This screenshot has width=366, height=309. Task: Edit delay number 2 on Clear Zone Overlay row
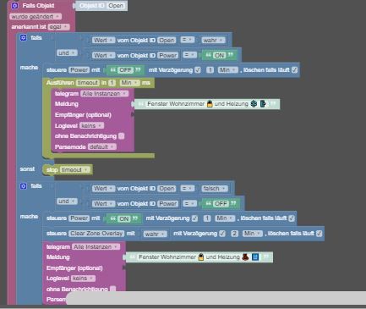coord(234,234)
